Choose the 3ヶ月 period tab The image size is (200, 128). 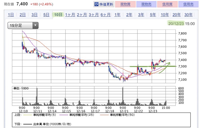[x=94, y=15]
